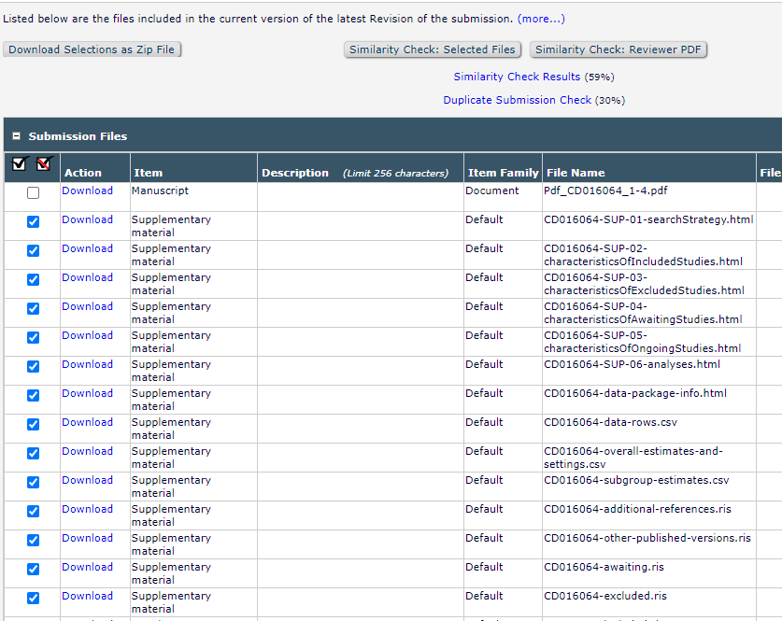Screen dimensions: 782x621
Task: Download the CD016064-awaiting.ris file
Action: click(x=87, y=567)
